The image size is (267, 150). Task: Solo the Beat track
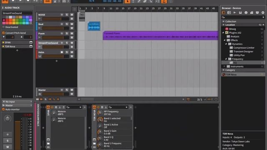(67, 24)
